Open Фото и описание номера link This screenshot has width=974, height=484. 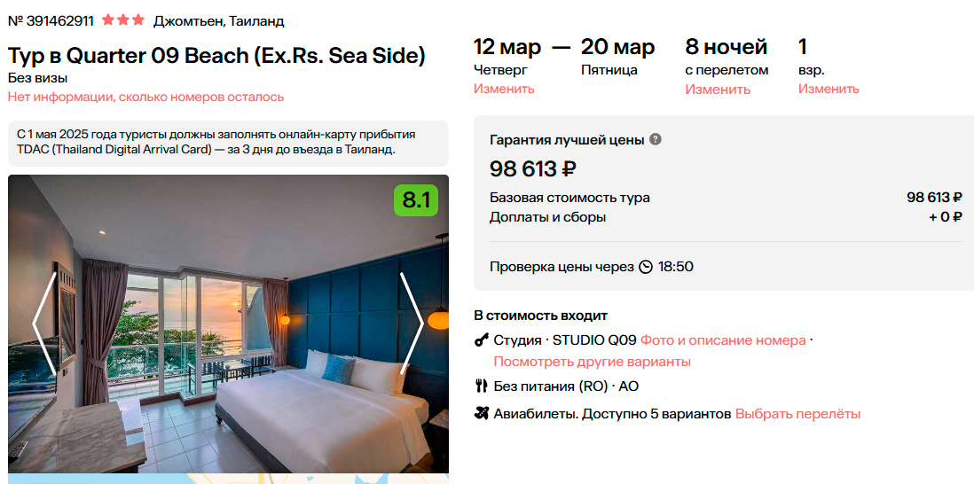[x=723, y=340]
